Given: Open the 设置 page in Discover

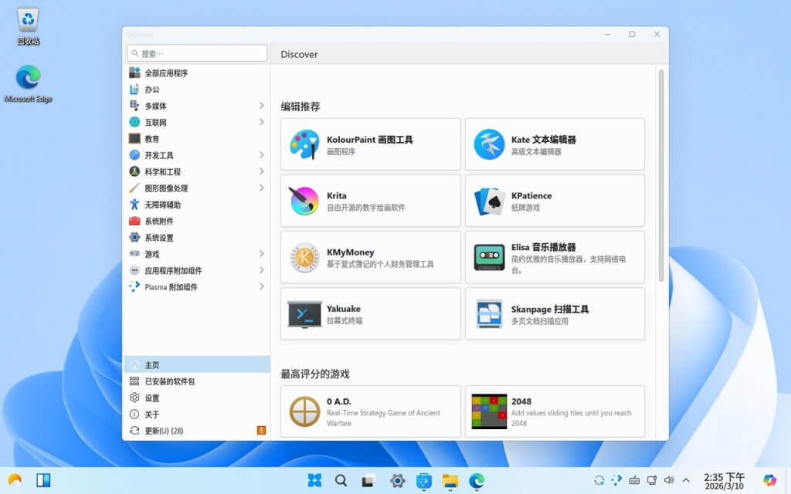Looking at the screenshot, I should click(x=197, y=398).
